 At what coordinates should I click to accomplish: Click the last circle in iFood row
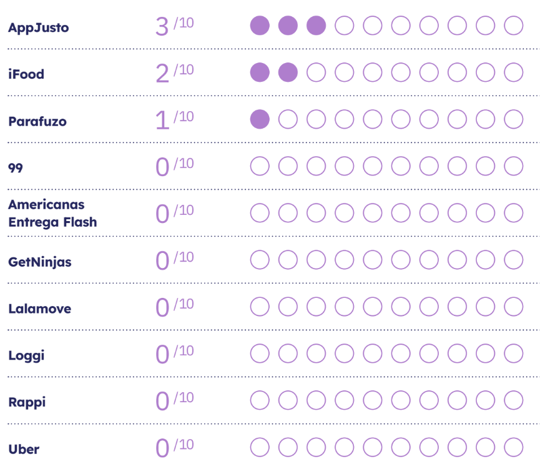click(x=513, y=72)
